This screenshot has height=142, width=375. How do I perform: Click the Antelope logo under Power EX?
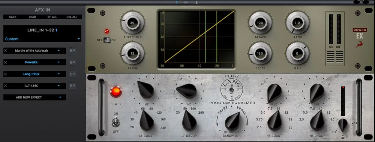tap(360, 44)
